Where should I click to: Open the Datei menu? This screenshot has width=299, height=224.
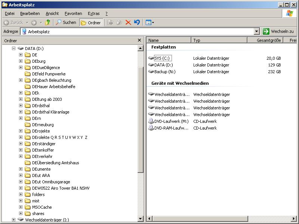pos(10,13)
